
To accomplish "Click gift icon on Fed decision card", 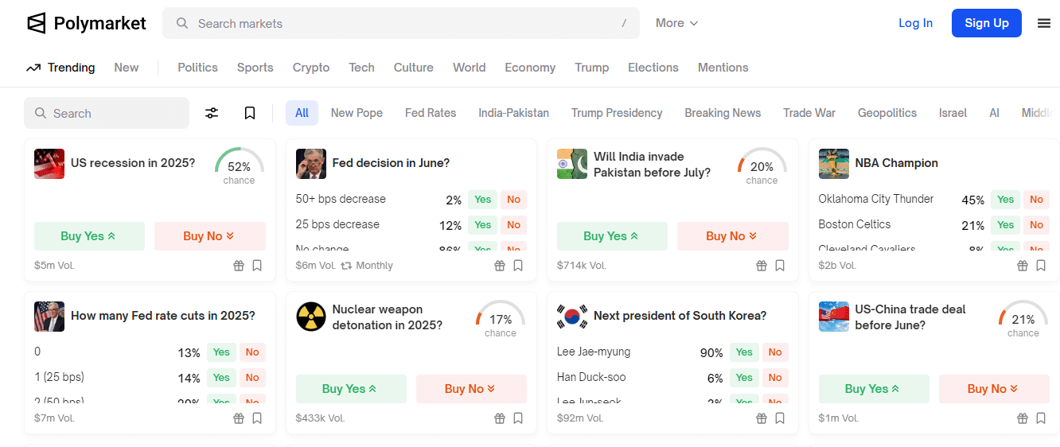I will (500, 266).
